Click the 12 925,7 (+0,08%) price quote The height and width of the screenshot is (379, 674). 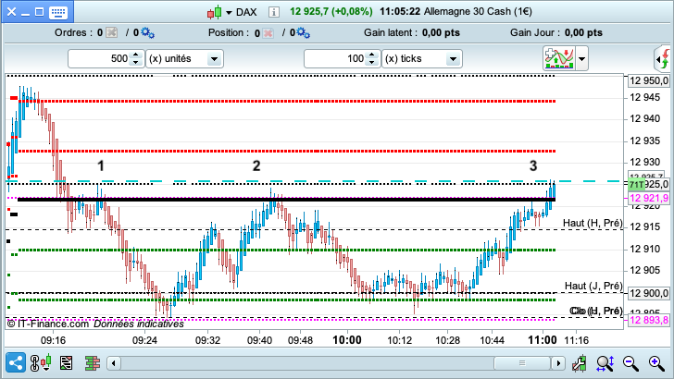331,12
